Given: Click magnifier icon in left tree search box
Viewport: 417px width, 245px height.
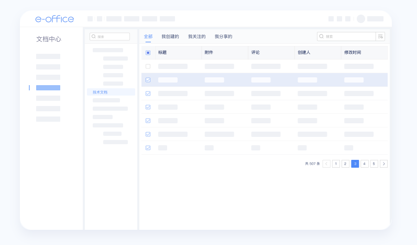Looking at the screenshot, I should (x=94, y=37).
